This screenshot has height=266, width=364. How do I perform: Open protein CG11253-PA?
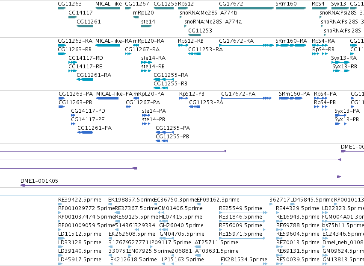click(x=206, y=102)
